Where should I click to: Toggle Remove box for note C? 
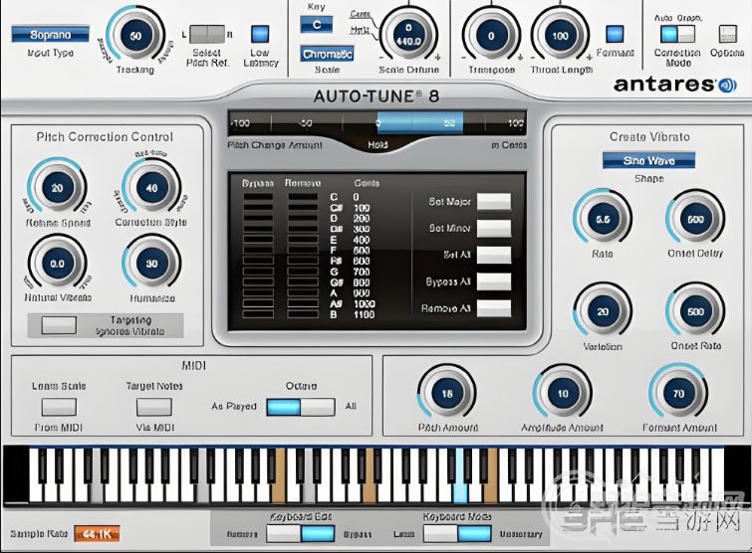[x=303, y=197]
